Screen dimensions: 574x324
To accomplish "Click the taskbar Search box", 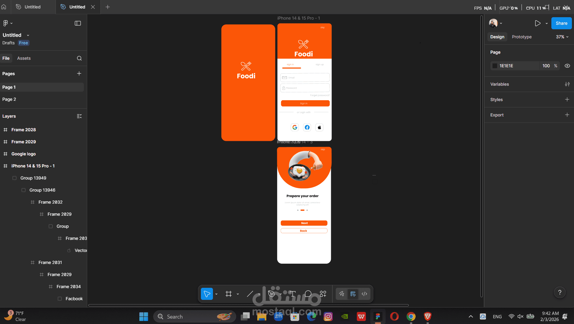I will click(x=195, y=316).
